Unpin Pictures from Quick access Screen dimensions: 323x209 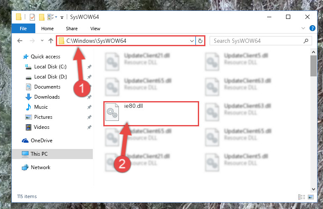coord(89,117)
